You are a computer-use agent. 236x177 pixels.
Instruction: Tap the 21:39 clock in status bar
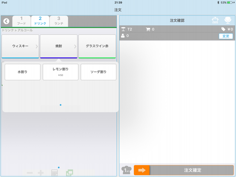coord(118,3)
